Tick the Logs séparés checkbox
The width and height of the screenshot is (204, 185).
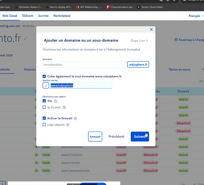click(44, 125)
